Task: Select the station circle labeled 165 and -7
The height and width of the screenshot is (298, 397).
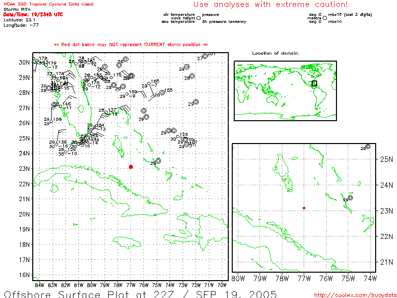Action: (x=149, y=83)
